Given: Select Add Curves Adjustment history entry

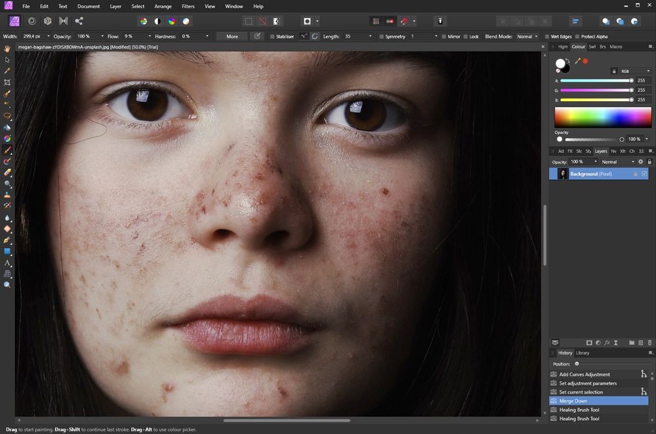Looking at the screenshot, I should coord(599,374).
